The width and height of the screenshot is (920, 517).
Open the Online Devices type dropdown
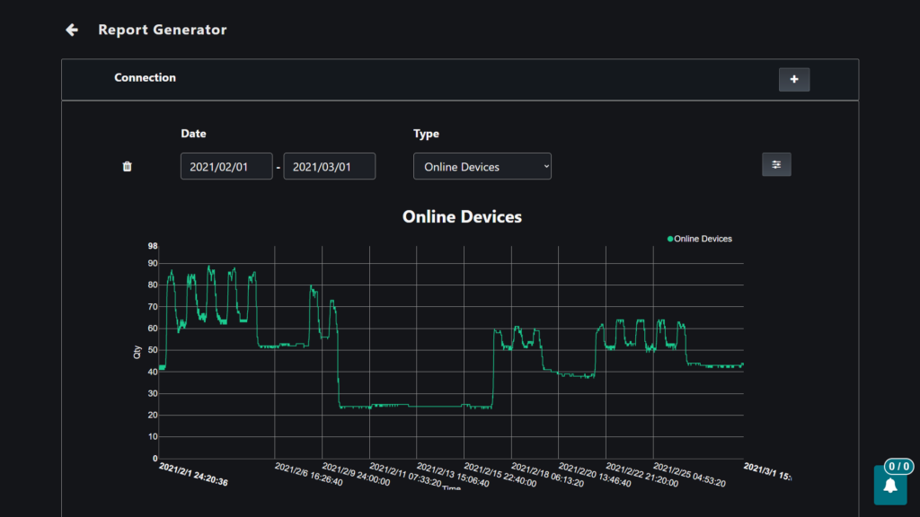tap(482, 166)
